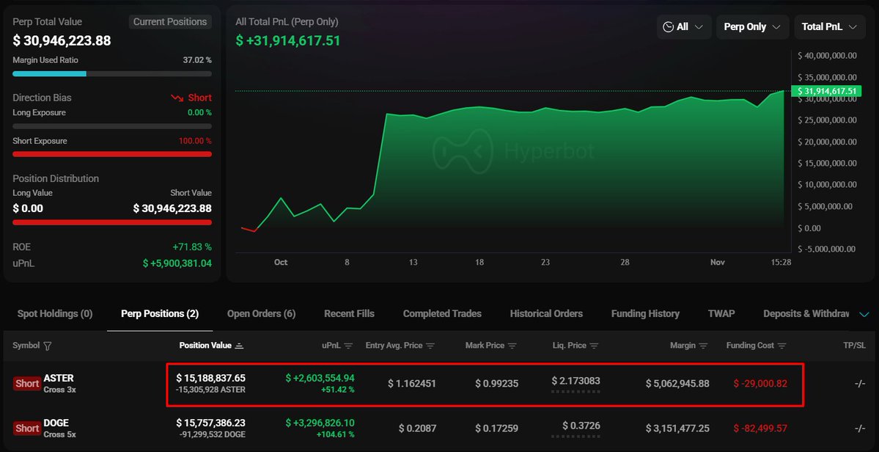879x452 pixels.
Task: Click the DOGE symbol name
Action: (x=58, y=423)
